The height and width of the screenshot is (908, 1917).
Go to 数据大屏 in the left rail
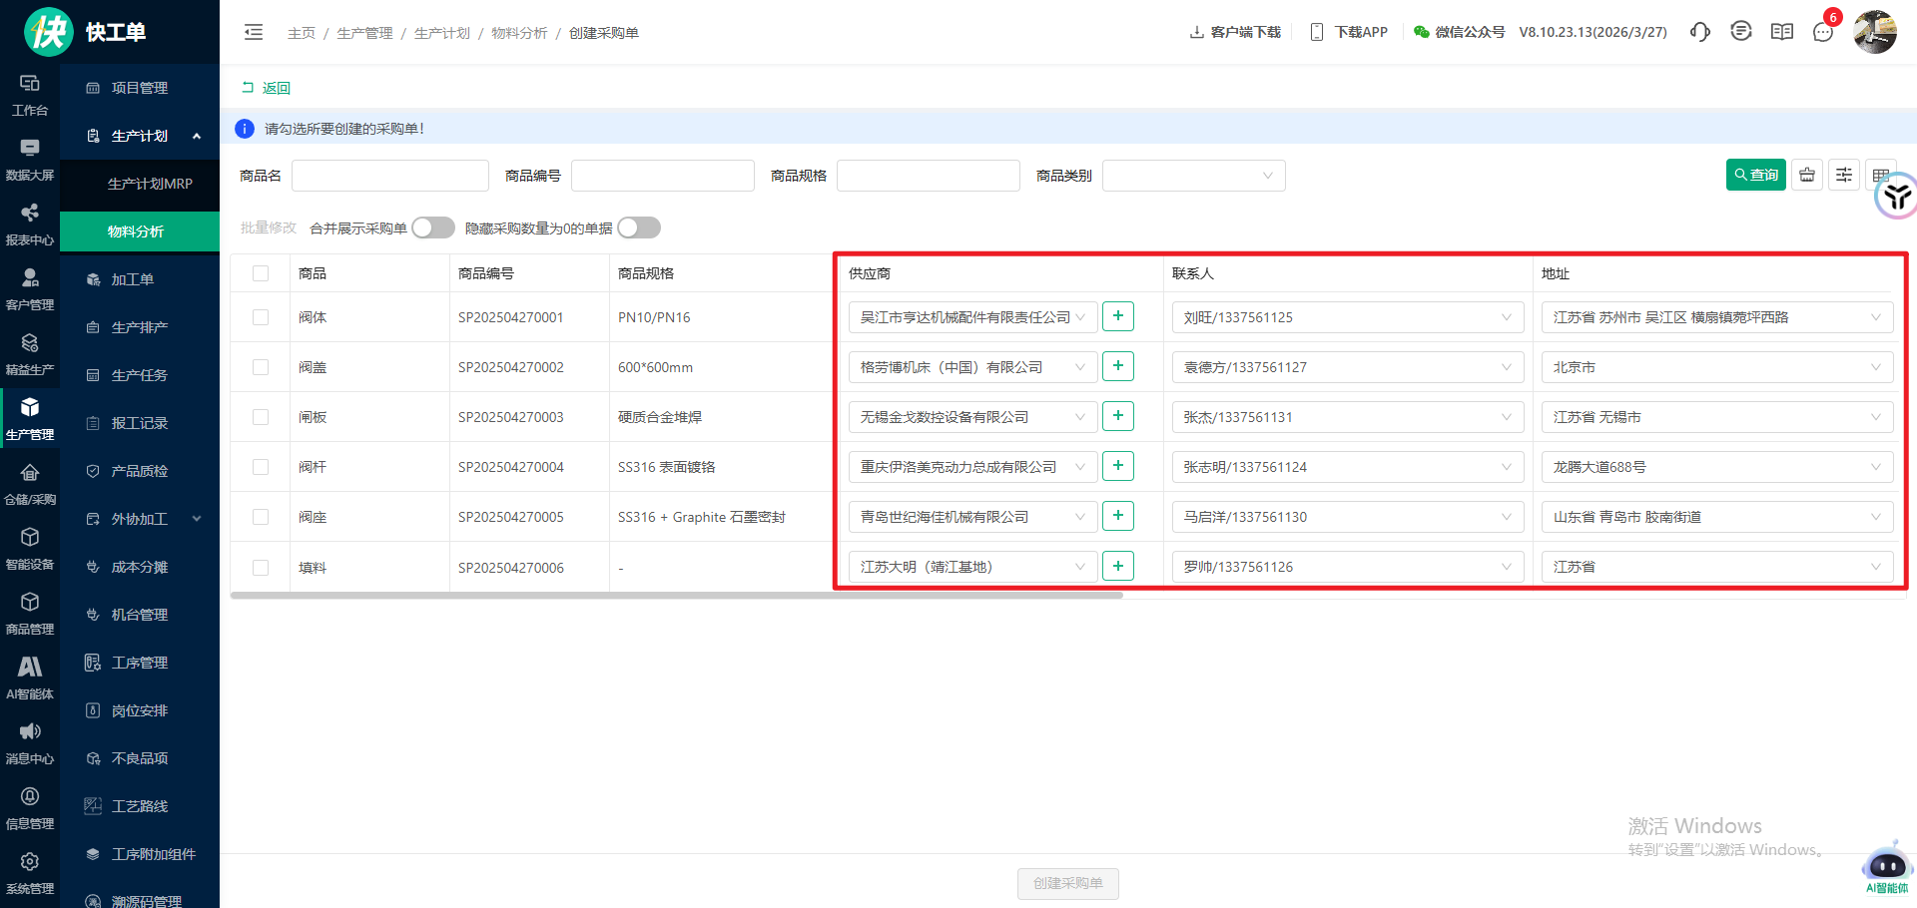pyautogui.click(x=30, y=160)
